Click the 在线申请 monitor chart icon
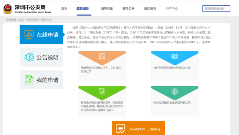 (29, 35)
